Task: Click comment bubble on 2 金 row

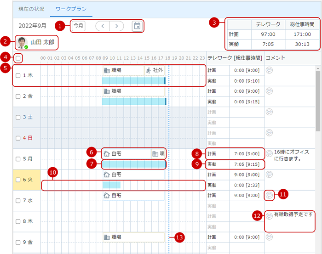Action: pyautogui.click(x=270, y=91)
